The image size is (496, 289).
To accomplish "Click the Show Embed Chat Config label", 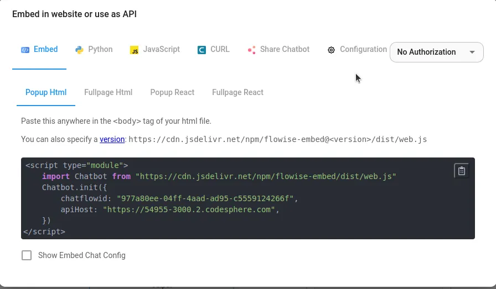I will (82, 255).
